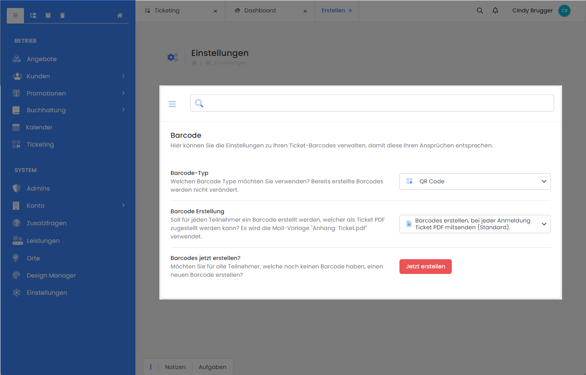Viewport: 586px width, 375px height.
Task: Switch to the Ticketing tab
Action: tap(167, 11)
